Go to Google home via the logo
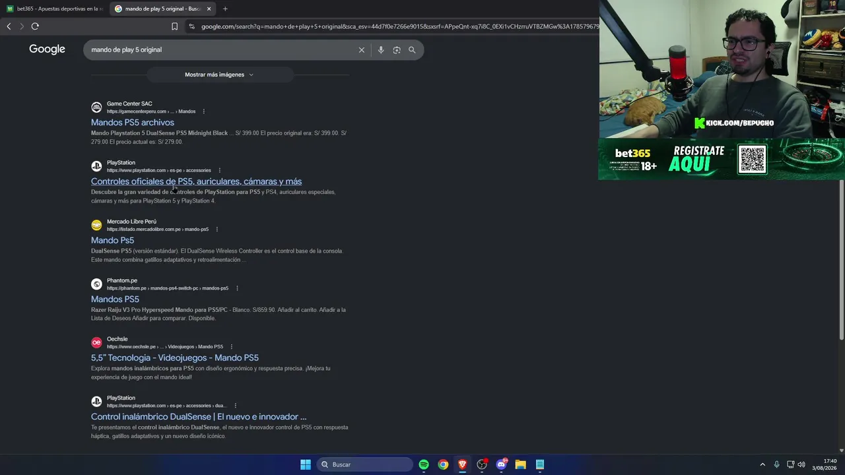The image size is (845, 475). tap(47, 49)
